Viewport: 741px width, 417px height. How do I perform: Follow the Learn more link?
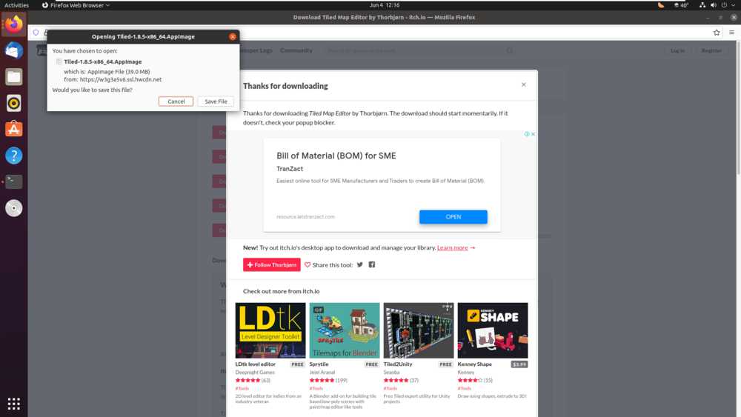(x=452, y=247)
